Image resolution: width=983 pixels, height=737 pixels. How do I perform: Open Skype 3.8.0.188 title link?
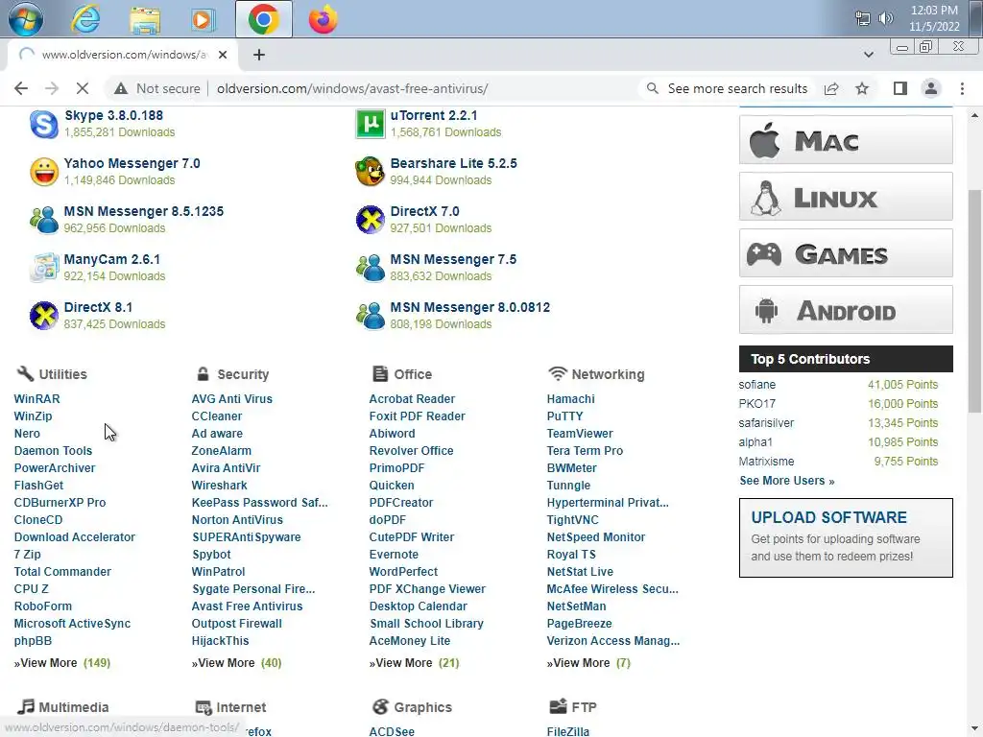pos(113,115)
